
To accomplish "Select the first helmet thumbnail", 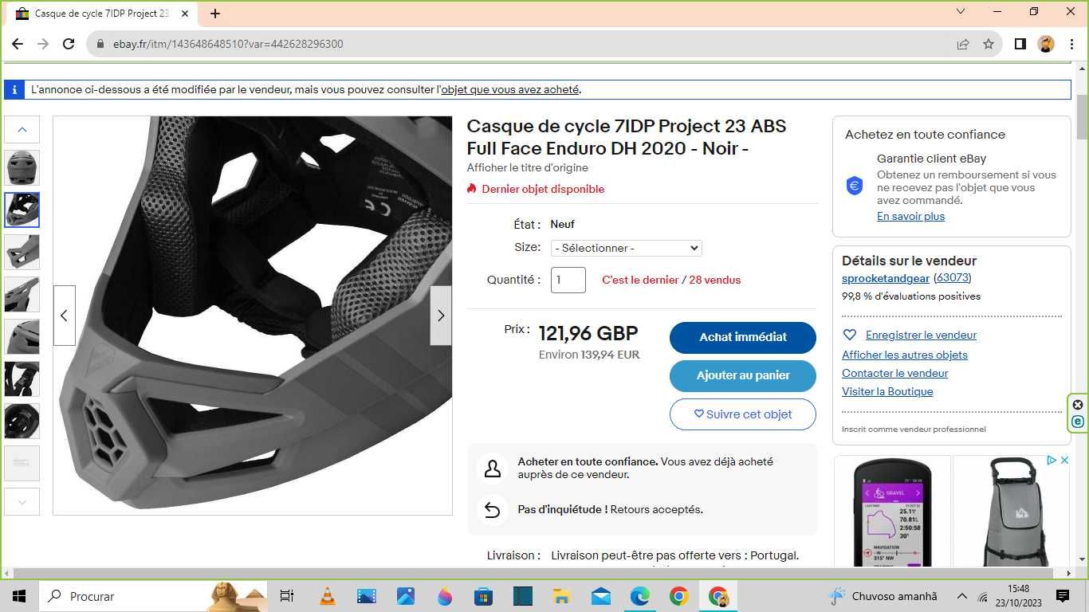I will coord(22,167).
